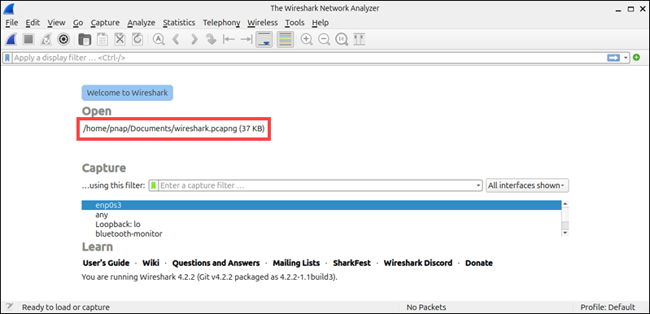Image resolution: width=650 pixels, height=314 pixels.
Task: Start capturing packets with shark fin icon
Action: [11, 39]
